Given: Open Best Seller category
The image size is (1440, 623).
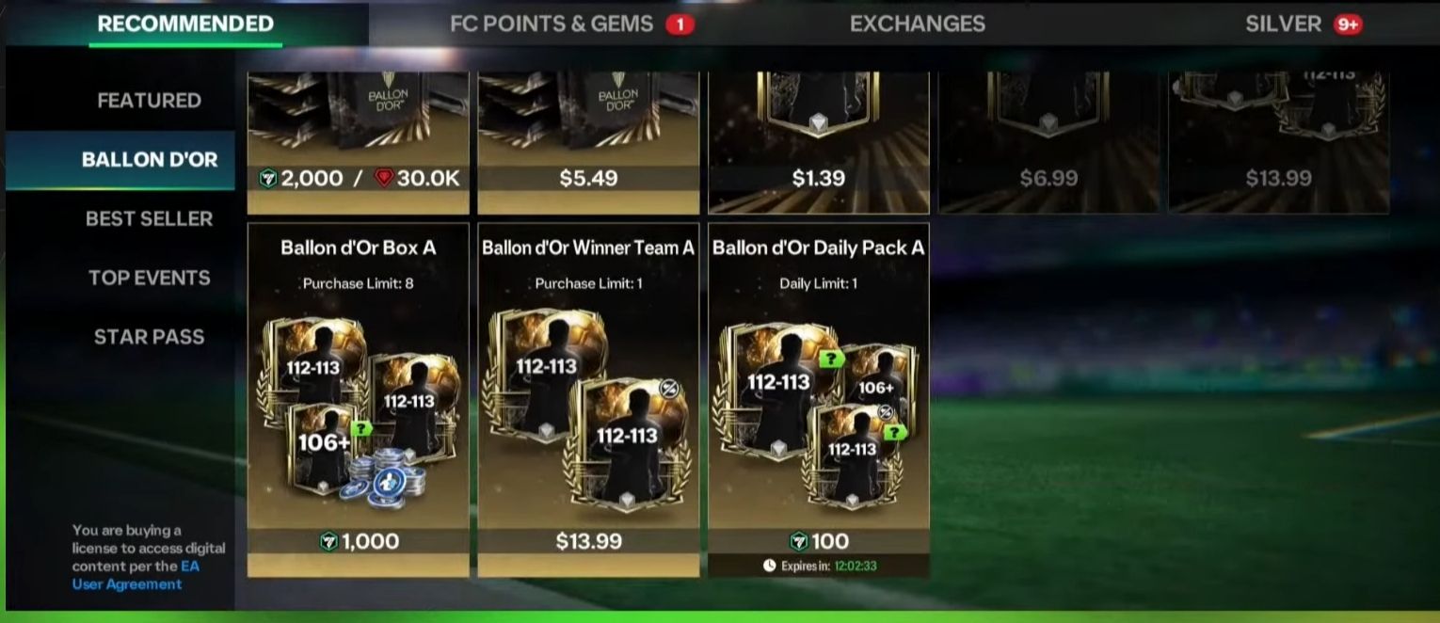Looking at the screenshot, I should [149, 218].
